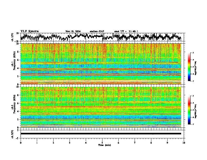Image resolution: width=207 pixels, height=160 pixels.
Task: Click time axis tick label "7"
Action: 135,143
